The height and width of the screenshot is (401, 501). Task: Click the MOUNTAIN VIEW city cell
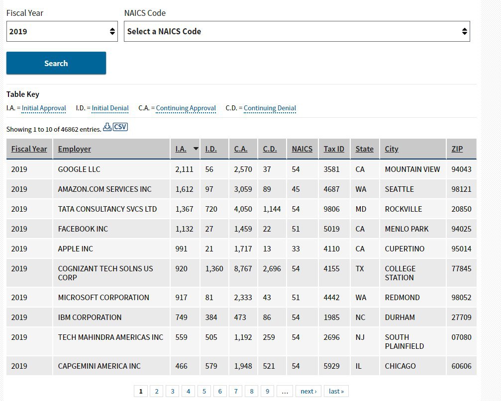click(x=413, y=169)
